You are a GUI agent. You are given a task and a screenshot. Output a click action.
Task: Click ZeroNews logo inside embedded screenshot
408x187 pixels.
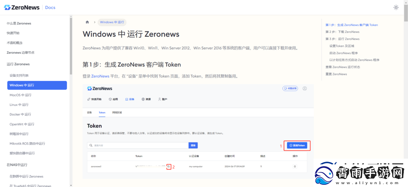click(x=100, y=88)
